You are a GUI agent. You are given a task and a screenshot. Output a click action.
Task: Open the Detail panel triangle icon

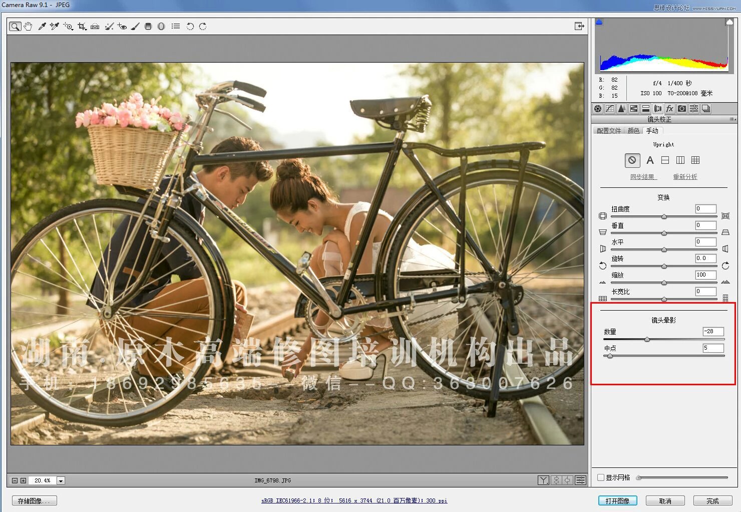(x=622, y=109)
